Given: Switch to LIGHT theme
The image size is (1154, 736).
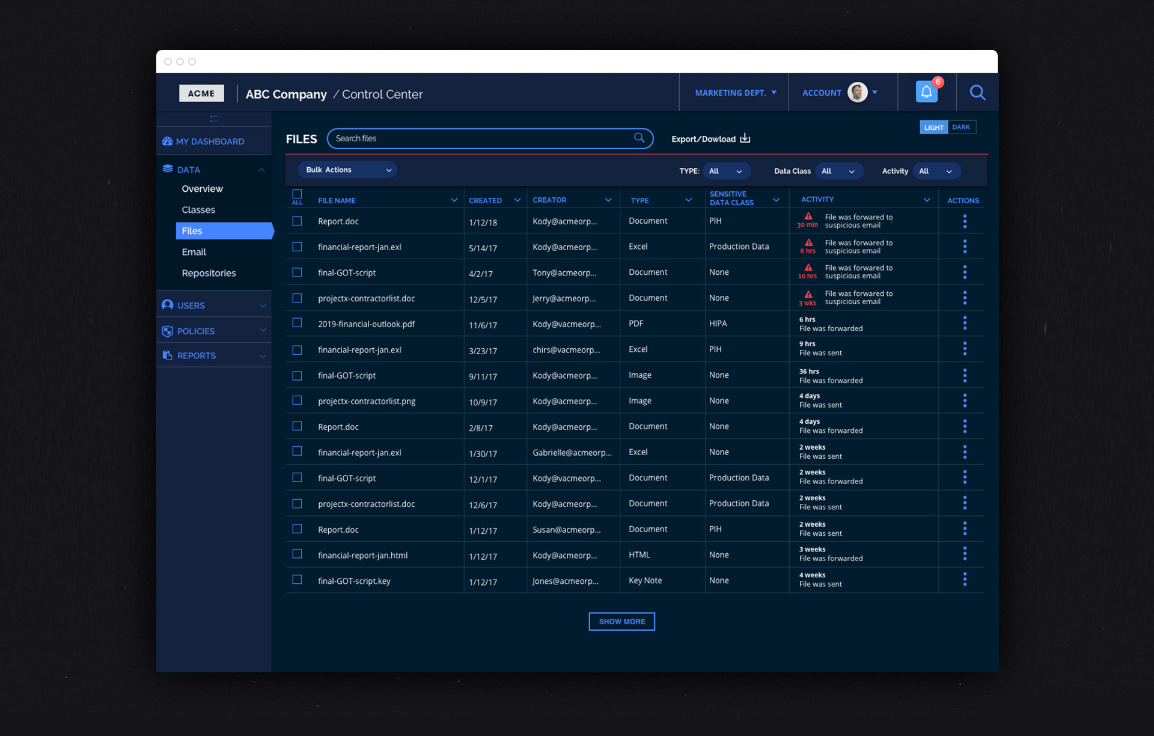Looking at the screenshot, I should [933, 127].
